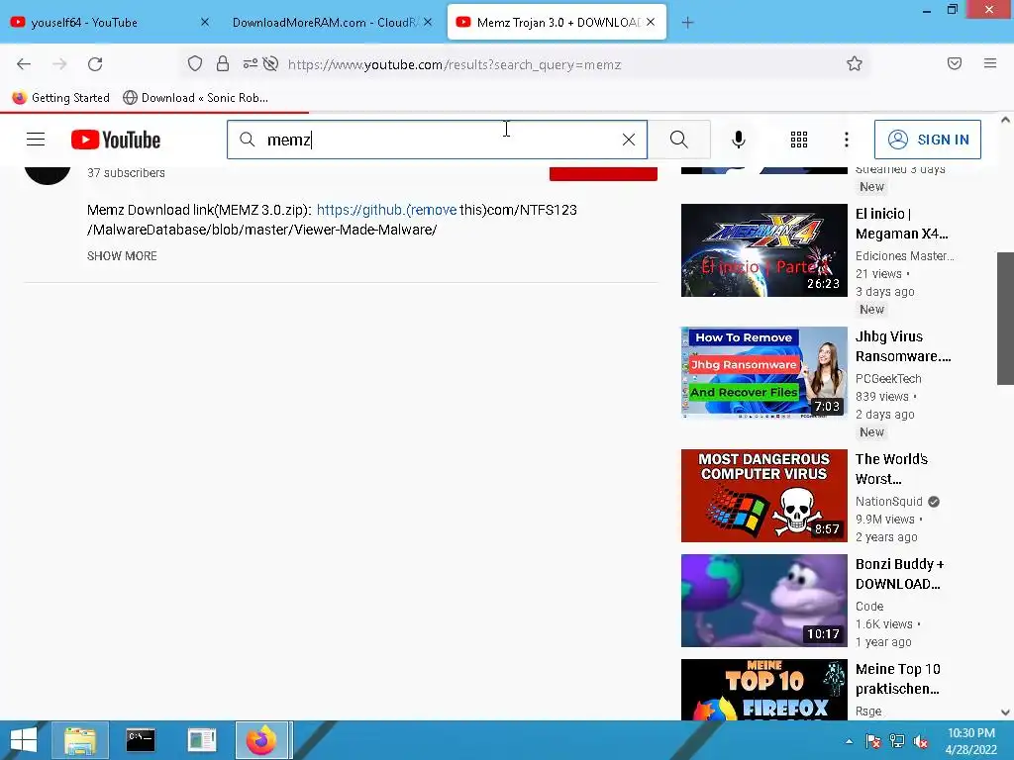Click the 37 subscribers text
Viewport: 1014px width, 760px height.
coord(126,172)
